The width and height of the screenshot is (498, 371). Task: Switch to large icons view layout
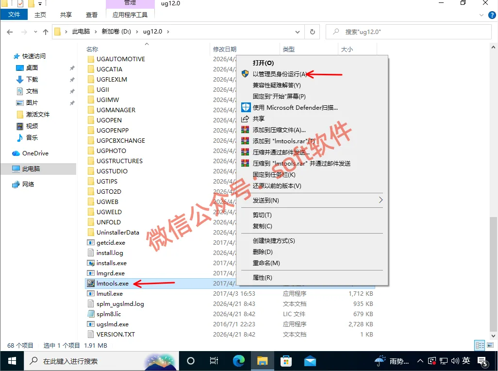coord(490,345)
